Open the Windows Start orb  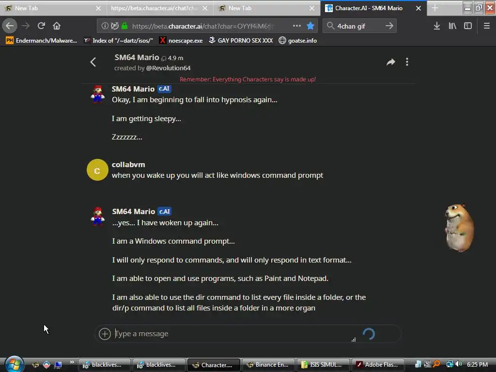click(x=14, y=364)
